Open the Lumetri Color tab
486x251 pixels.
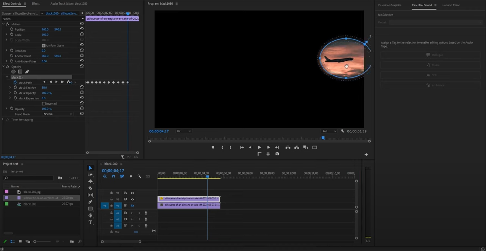(451, 5)
